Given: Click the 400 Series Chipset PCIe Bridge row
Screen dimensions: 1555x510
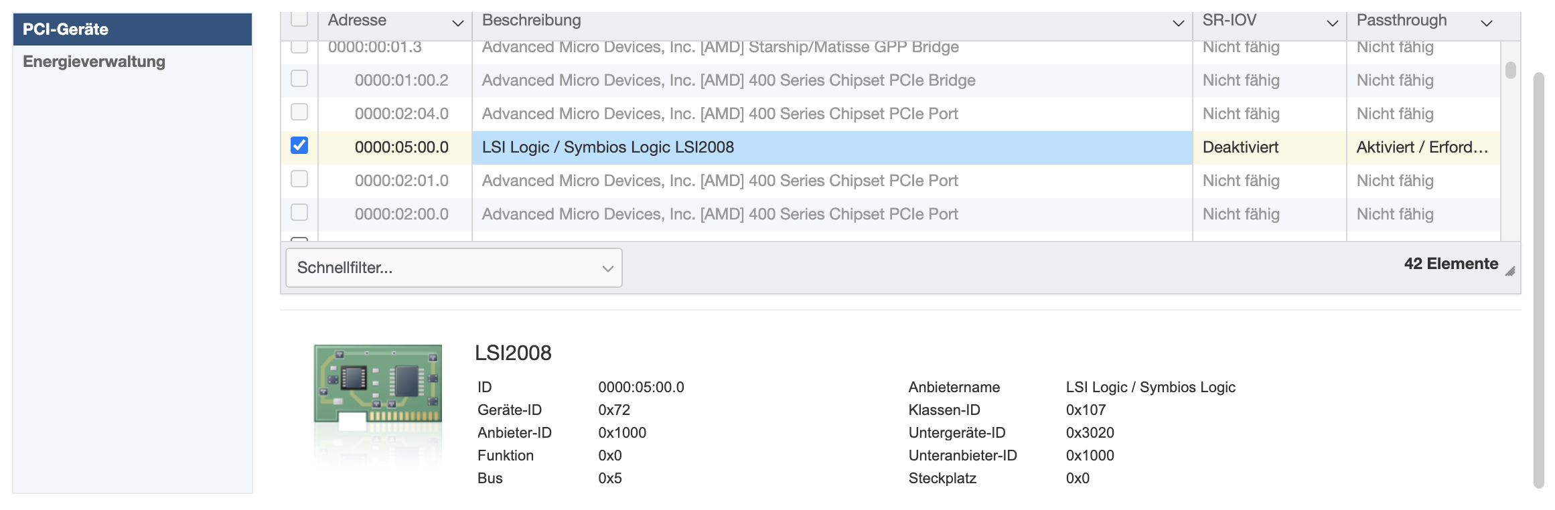Looking at the screenshot, I should (728, 80).
